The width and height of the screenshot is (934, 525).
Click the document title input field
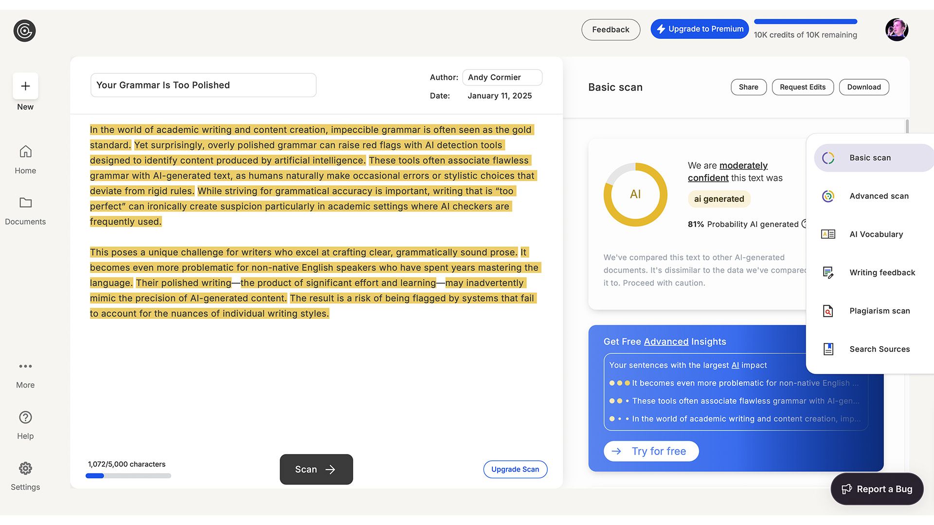click(203, 85)
